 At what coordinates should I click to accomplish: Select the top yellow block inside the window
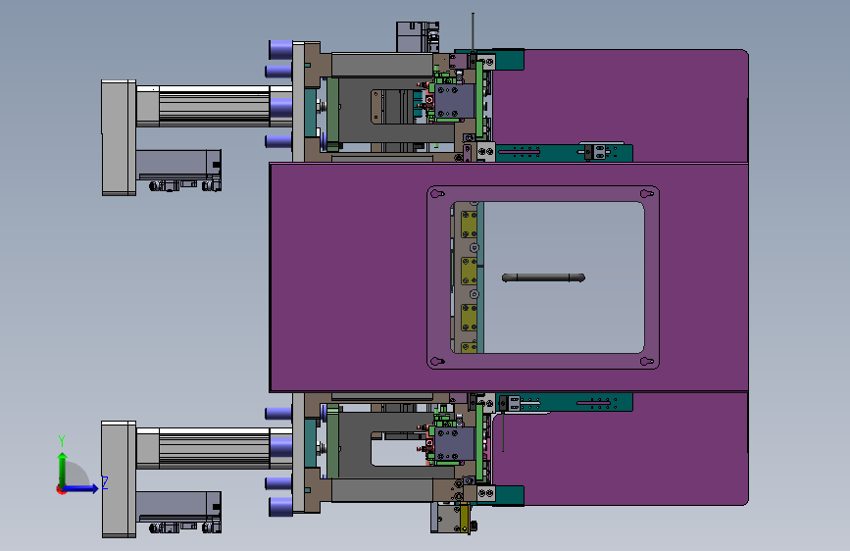[469, 224]
